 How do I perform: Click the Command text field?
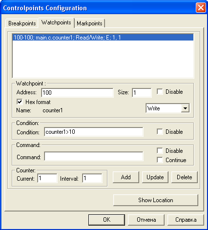pos(94,156)
